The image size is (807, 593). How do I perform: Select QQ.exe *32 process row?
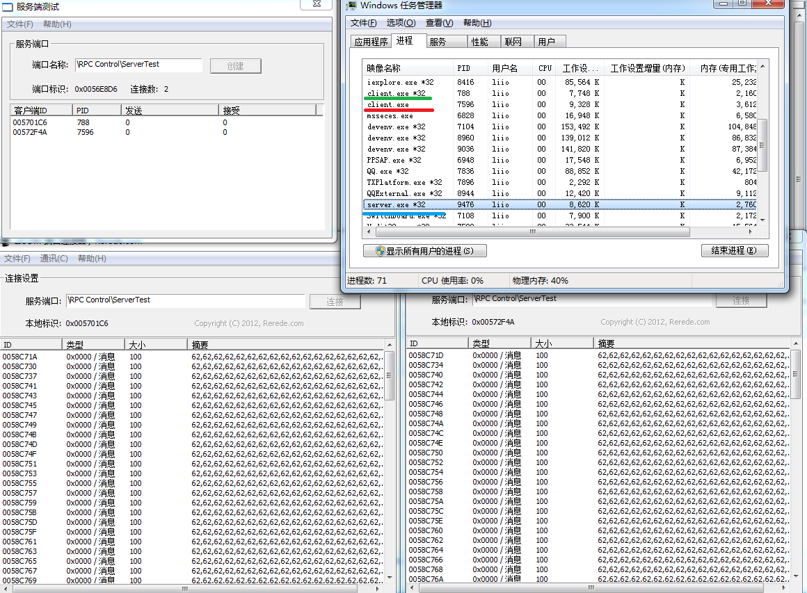(560, 171)
